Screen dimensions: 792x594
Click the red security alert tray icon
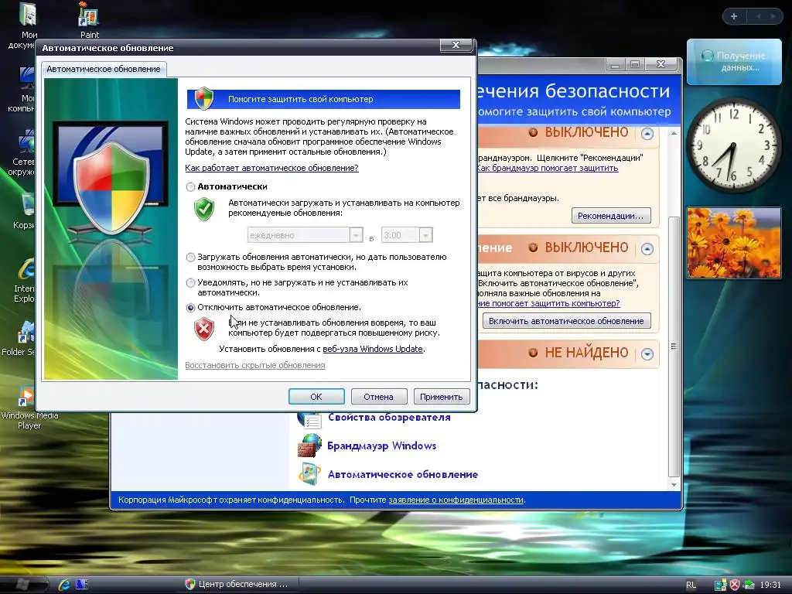click(x=735, y=585)
